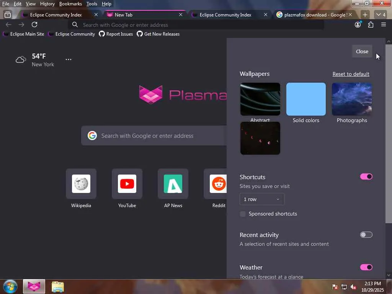
Task: Open File Explorer from the taskbar
Action: tap(58, 287)
